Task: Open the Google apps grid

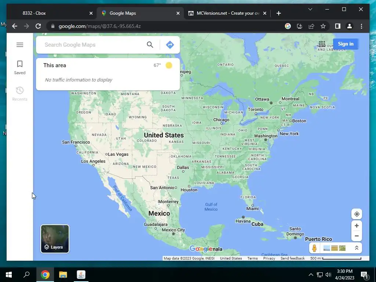Action: [322, 44]
